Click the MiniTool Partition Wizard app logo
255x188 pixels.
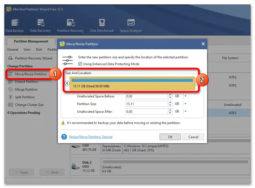point(8,9)
